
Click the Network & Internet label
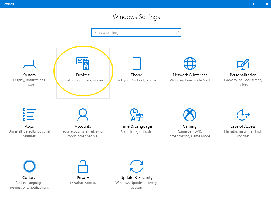pyautogui.click(x=190, y=75)
